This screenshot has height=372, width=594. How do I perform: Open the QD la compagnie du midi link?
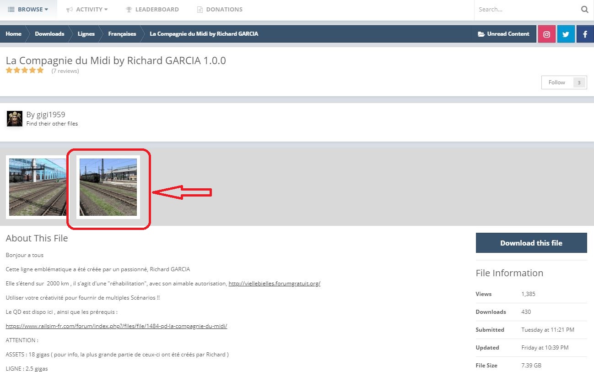pos(116,326)
